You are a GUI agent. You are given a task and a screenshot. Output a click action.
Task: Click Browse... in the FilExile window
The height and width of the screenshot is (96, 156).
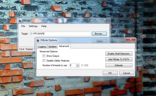tap(99, 34)
